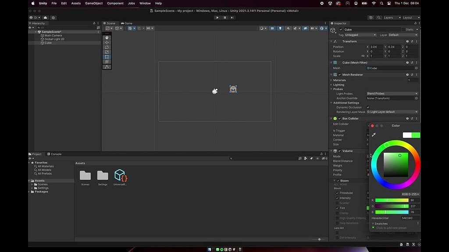Open the cloud services icon
The height and width of the screenshot is (252, 449).
(45, 17)
